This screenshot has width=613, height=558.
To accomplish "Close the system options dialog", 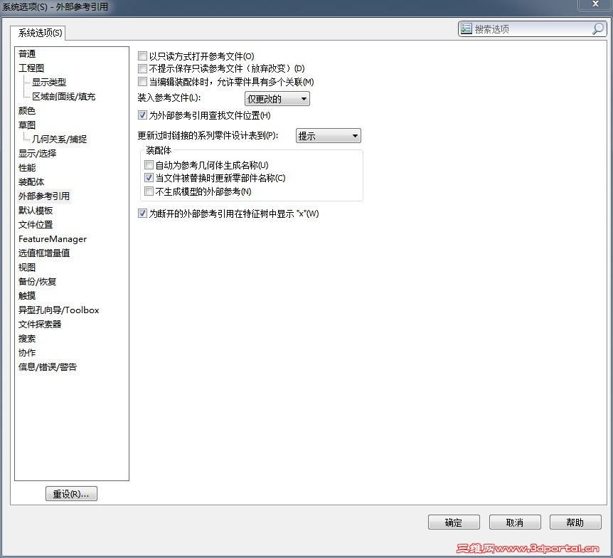I will click(x=595, y=4).
